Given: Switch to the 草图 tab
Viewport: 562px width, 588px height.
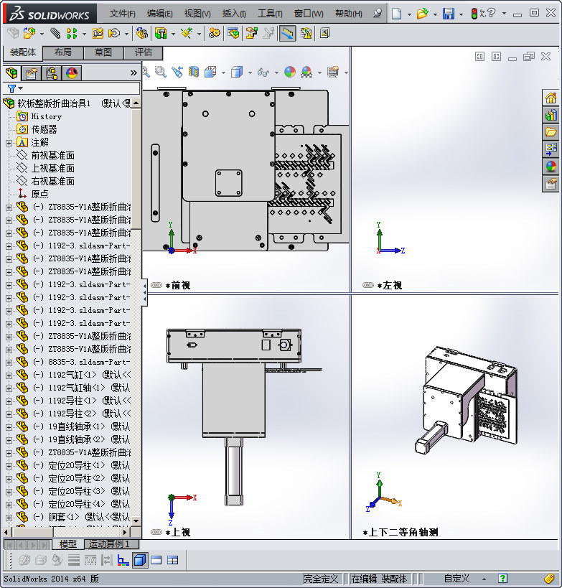Looking at the screenshot, I should tap(103, 52).
